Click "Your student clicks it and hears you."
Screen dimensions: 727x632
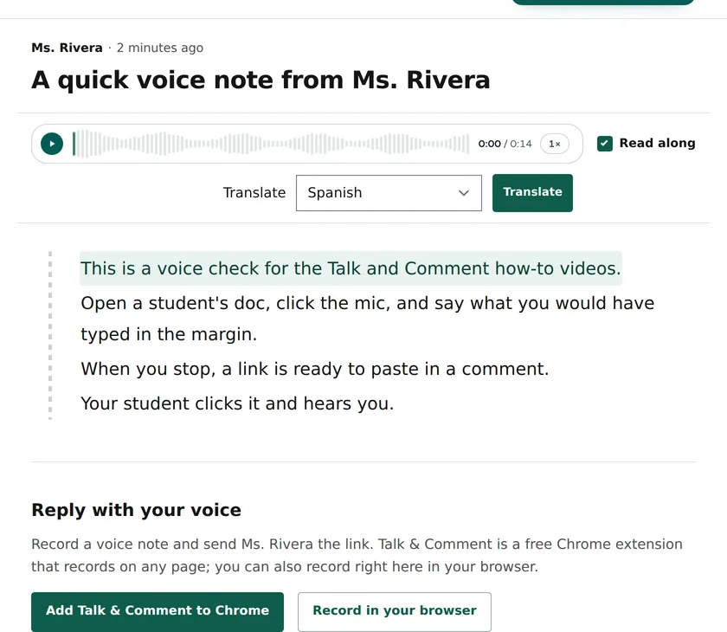point(237,403)
